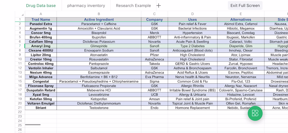The height and width of the screenshot is (133, 288).
Task: Select the Crestor 10mg cell
Action: click(41, 59)
